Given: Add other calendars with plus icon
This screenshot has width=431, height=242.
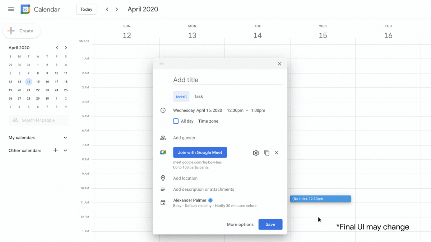Looking at the screenshot, I should point(55,150).
